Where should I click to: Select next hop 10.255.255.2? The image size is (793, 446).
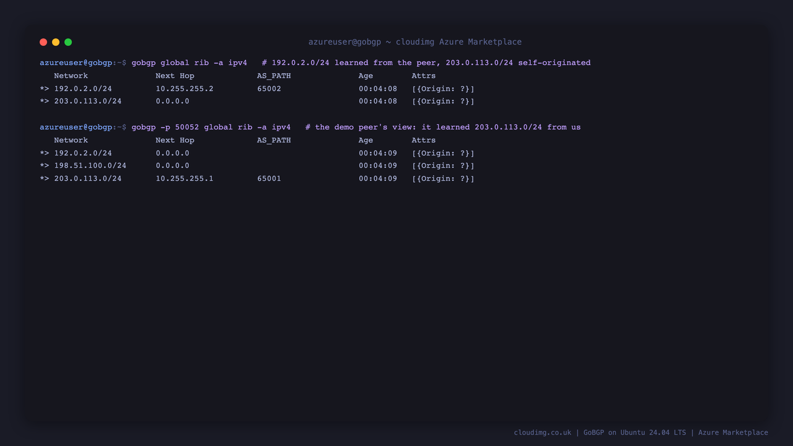(x=185, y=89)
